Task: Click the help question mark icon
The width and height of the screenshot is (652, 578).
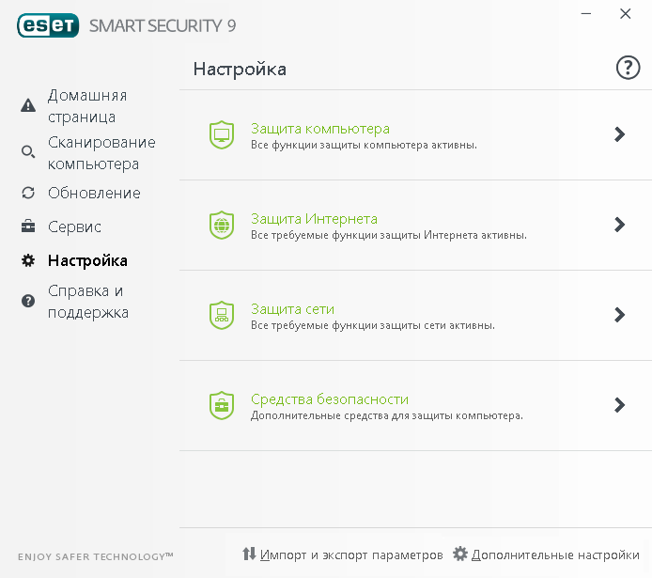Action: tap(627, 68)
